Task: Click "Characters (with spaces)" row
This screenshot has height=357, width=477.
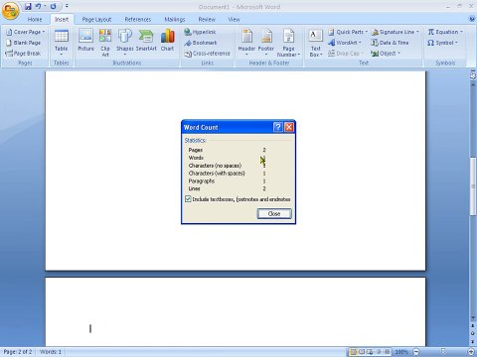Action: pyautogui.click(x=228, y=174)
